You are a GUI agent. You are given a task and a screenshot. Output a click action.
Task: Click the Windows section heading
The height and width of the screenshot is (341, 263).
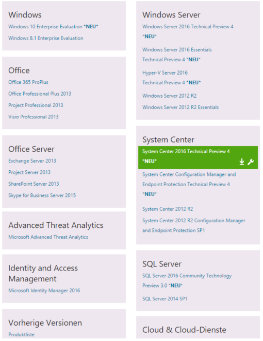coord(25,15)
